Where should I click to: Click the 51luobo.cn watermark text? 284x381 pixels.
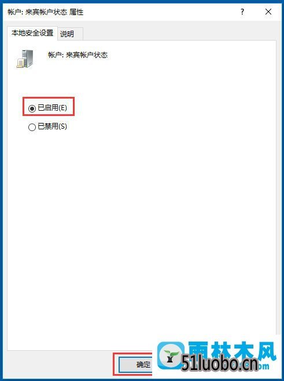(220, 363)
